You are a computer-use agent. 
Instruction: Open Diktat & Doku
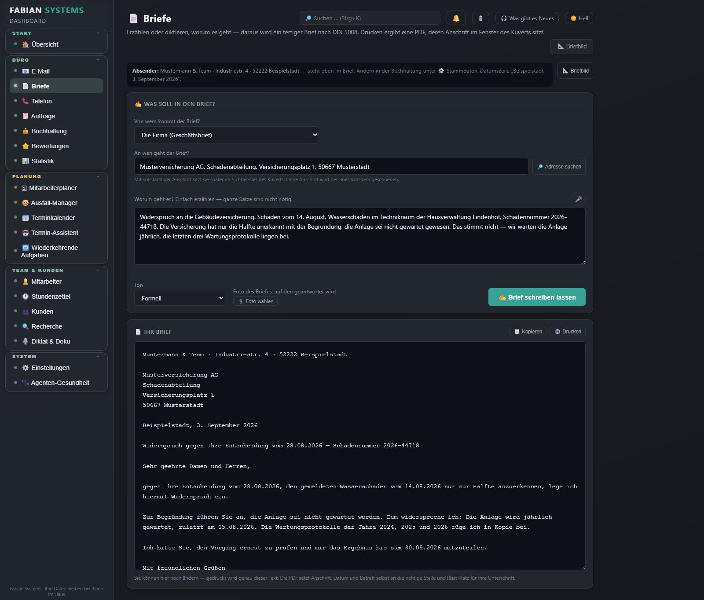tap(56, 341)
